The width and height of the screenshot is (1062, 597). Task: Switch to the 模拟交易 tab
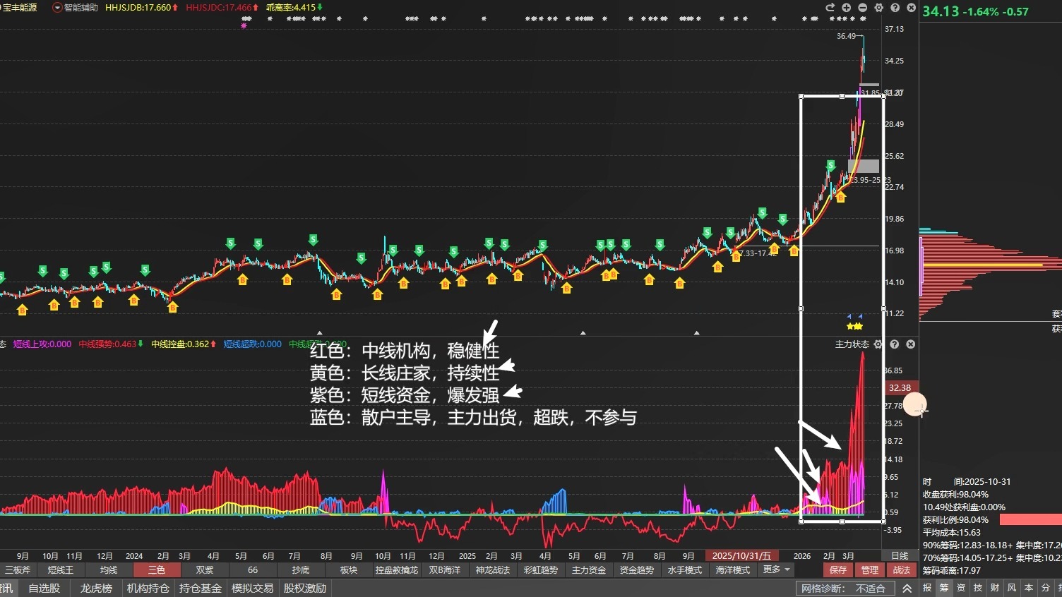pyautogui.click(x=251, y=587)
